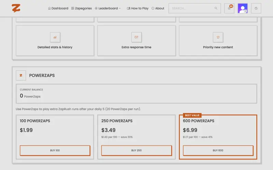This screenshot has width=273, height=170.
Task: Open notifications with the 25 badge
Action: pos(229,8)
